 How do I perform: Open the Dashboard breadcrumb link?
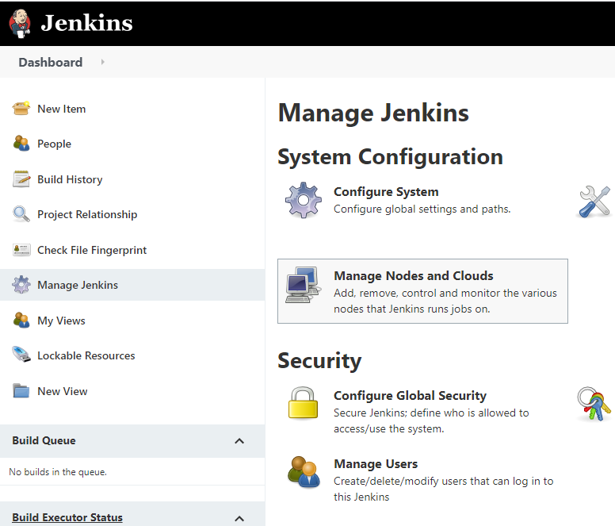pyautogui.click(x=51, y=63)
